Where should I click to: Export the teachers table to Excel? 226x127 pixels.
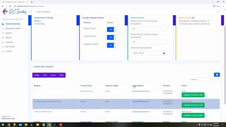point(53,75)
